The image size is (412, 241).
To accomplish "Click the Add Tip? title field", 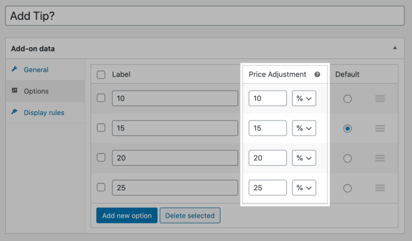I will click(205, 16).
